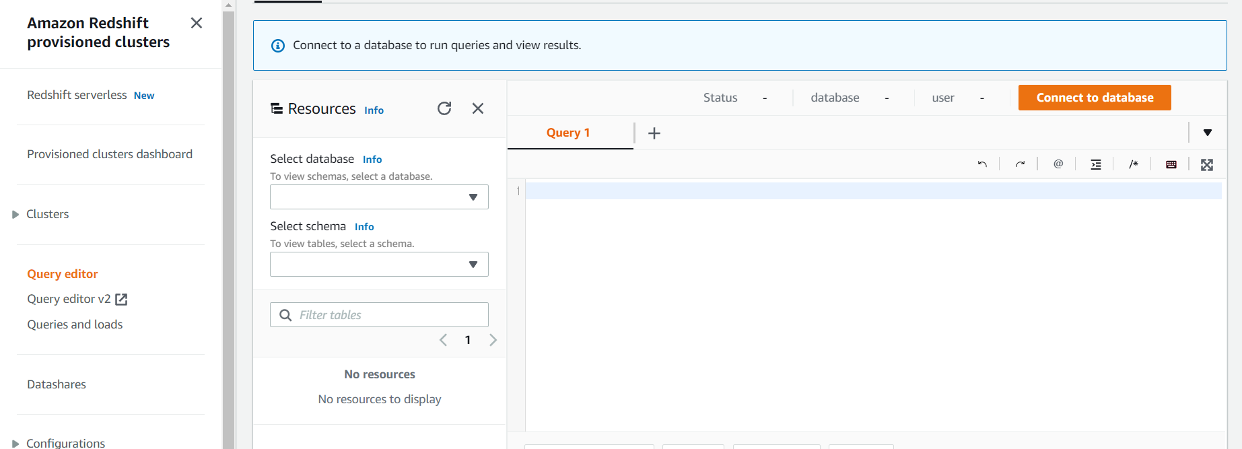Click the line number 1 gutter
The height and width of the screenshot is (449, 1242).
[518, 191]
